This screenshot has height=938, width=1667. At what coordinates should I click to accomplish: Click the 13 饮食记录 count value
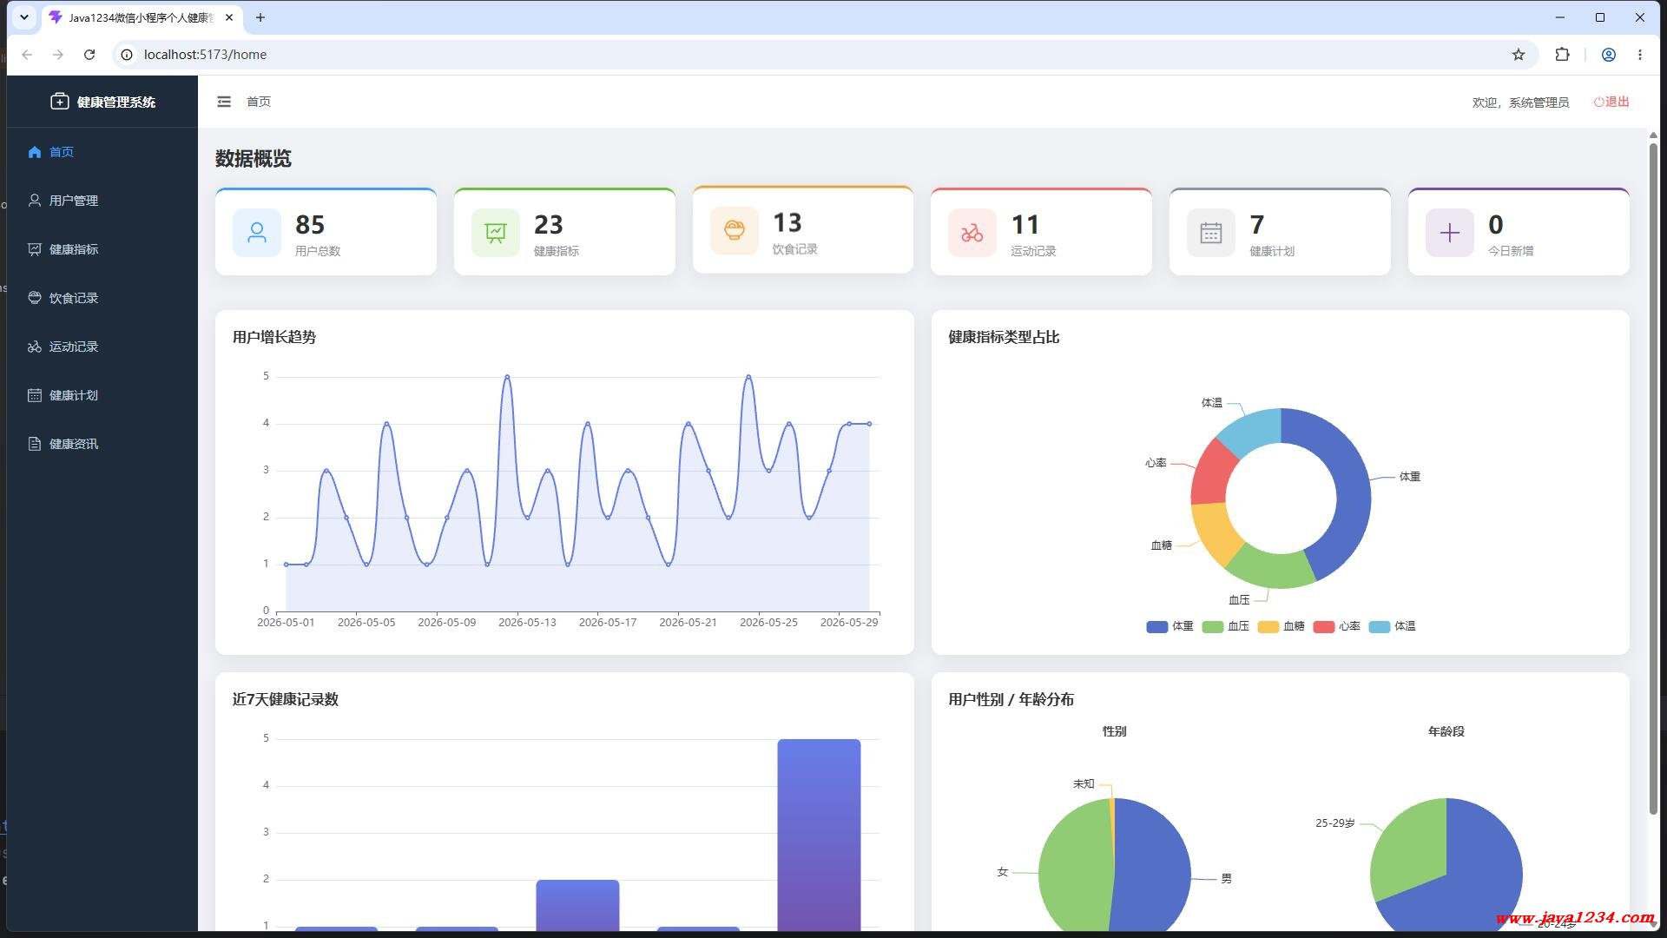(x=787, y=223)
